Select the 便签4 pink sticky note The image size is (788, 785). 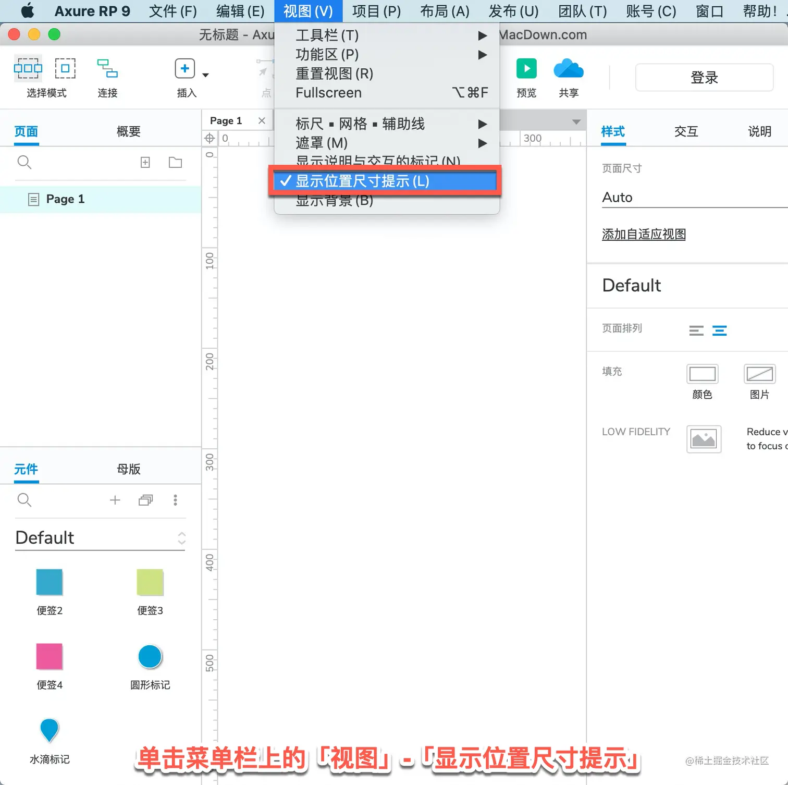point(50,656)
